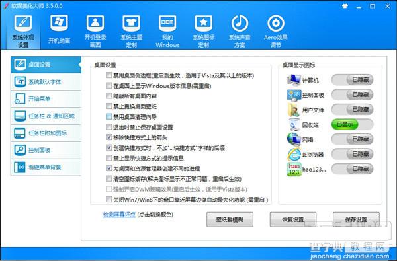The width and height of the screenshot is (397, 261).
Task: Toggle hao123 desktop icon switch
Action: pos(352,168)
